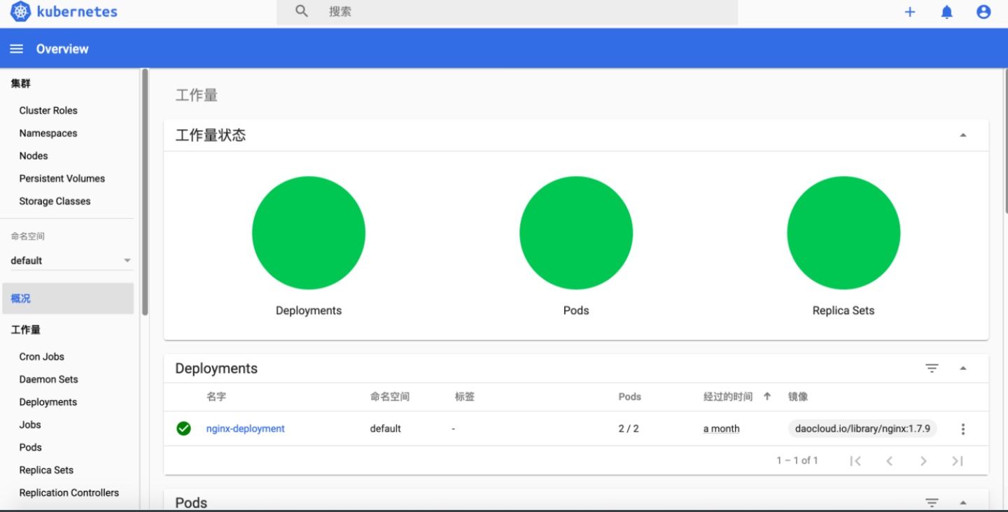Open the user account icon

click(x=983, y=12)
